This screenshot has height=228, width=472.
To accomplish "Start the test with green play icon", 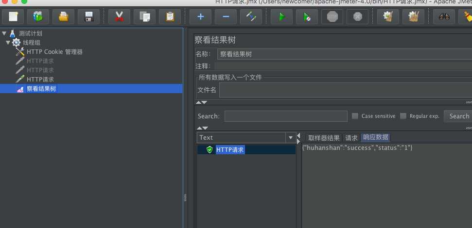I will pyautogui.click(x=282, y=16).
